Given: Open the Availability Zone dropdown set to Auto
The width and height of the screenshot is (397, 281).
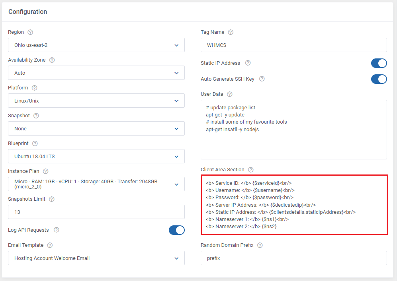Looking at the screenshot, I should pyautogui.click(x=96, y=73).
